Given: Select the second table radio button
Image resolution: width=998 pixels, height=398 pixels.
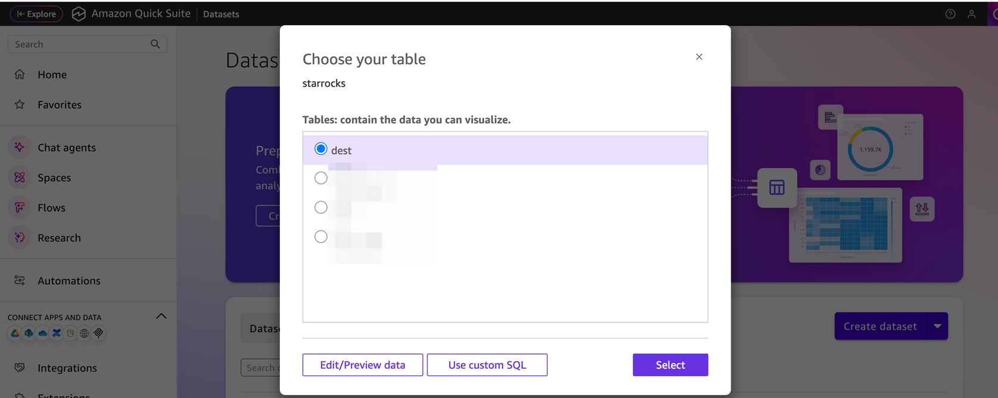Looking at the screenshot, I should coord(321,178).
